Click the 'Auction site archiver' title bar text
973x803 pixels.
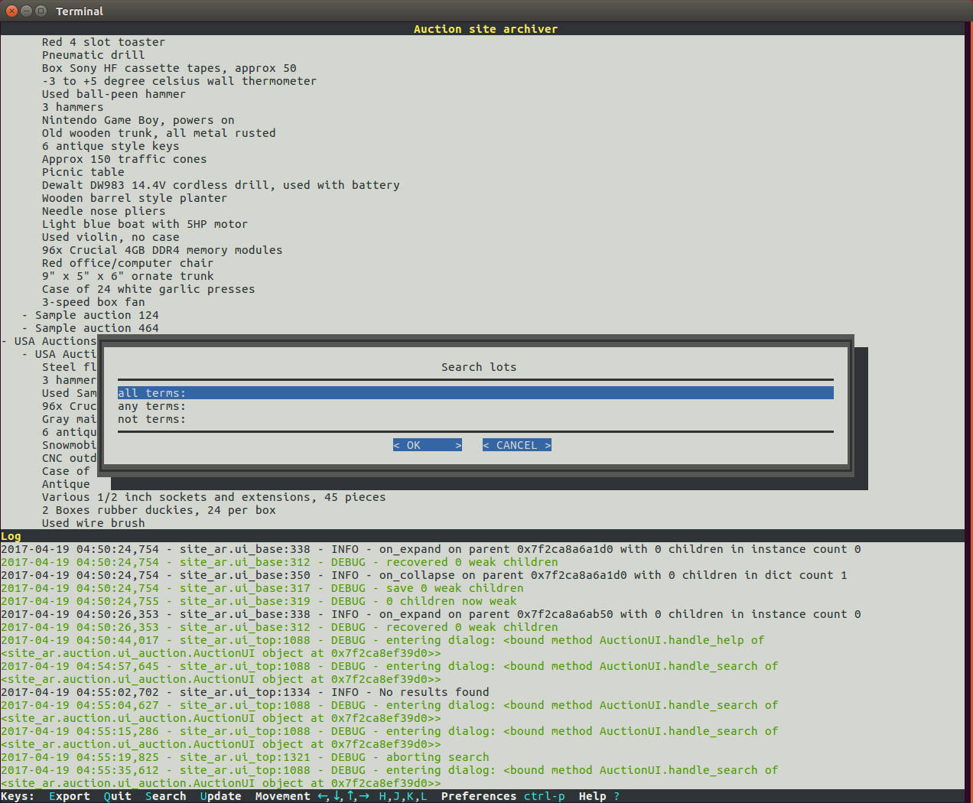click(486, 29)
